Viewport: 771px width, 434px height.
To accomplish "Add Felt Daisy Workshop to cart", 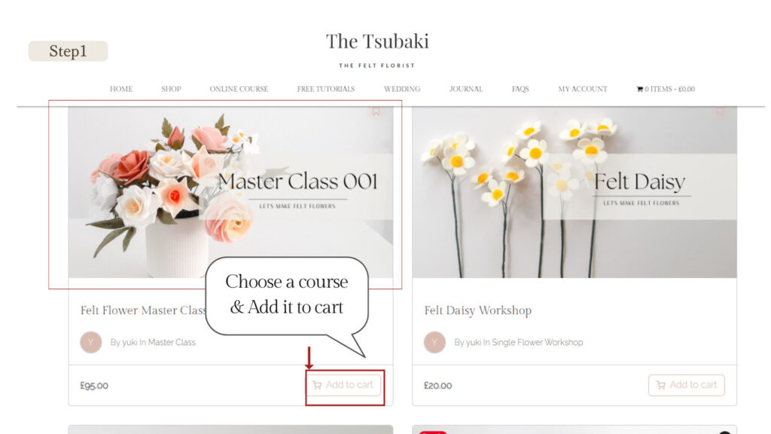I will coord(687,385).
